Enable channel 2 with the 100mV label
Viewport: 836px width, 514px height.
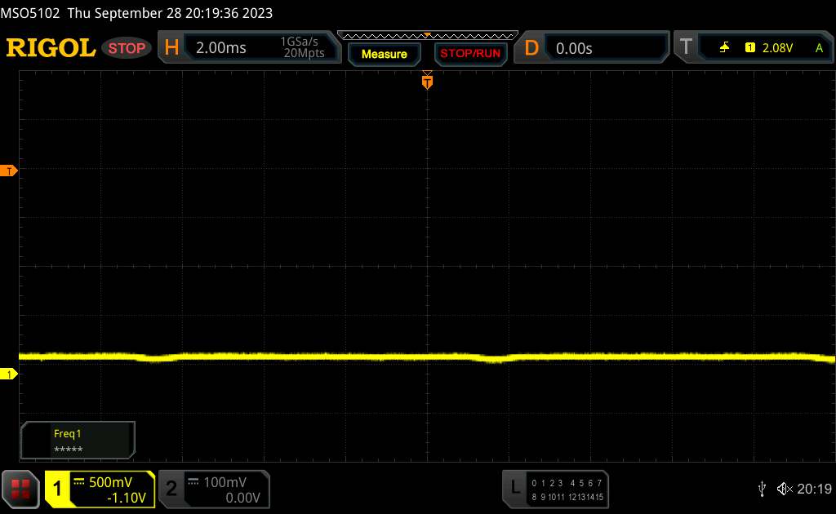click(x=212, y=489)
